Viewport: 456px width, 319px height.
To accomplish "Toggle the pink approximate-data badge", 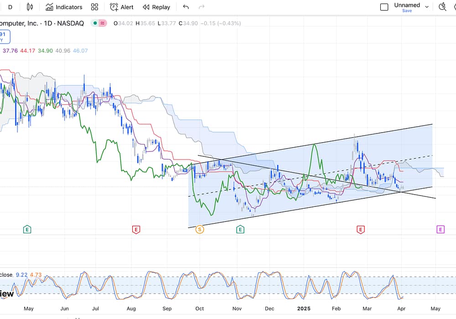I will coord(103,23).
